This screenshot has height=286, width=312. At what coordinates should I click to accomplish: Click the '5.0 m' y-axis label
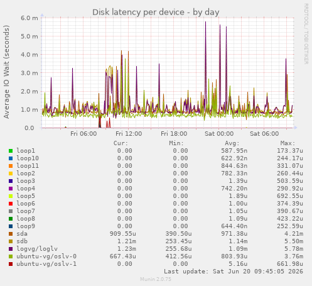pos(30,36)
